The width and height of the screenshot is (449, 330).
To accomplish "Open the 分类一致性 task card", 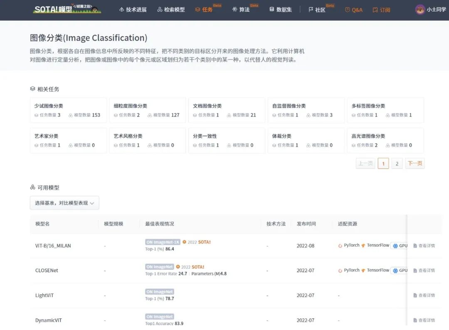I will tap(227, 140).
